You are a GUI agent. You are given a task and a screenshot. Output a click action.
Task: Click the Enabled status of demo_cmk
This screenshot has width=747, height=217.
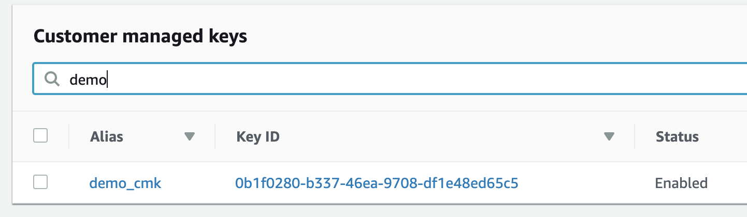coord(681,183)
